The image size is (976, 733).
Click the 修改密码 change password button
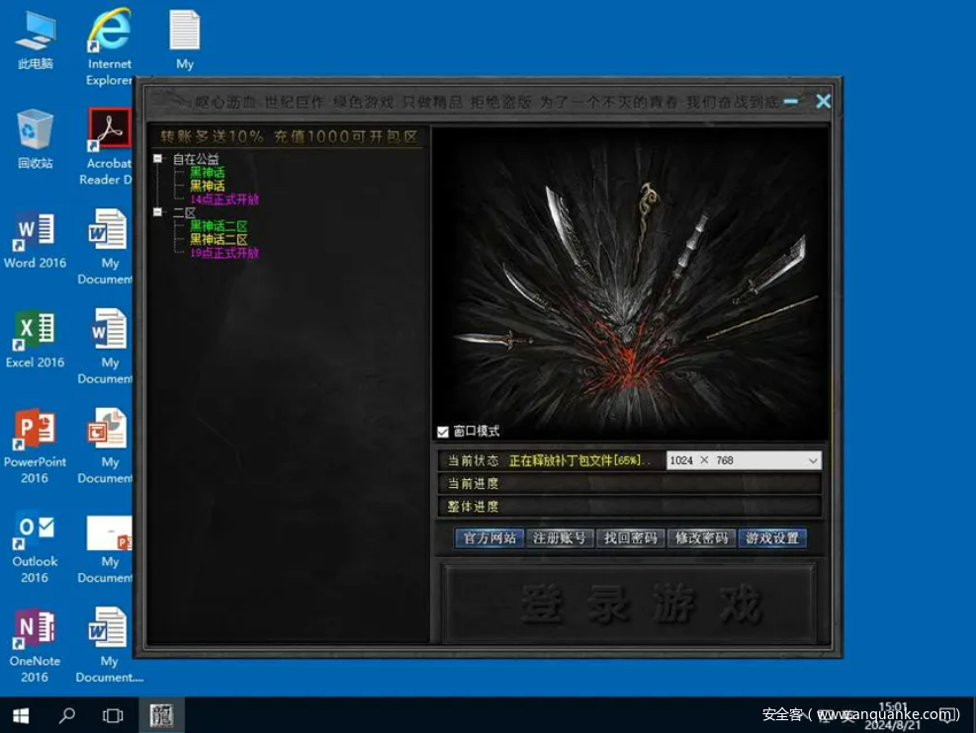point(701,538)
